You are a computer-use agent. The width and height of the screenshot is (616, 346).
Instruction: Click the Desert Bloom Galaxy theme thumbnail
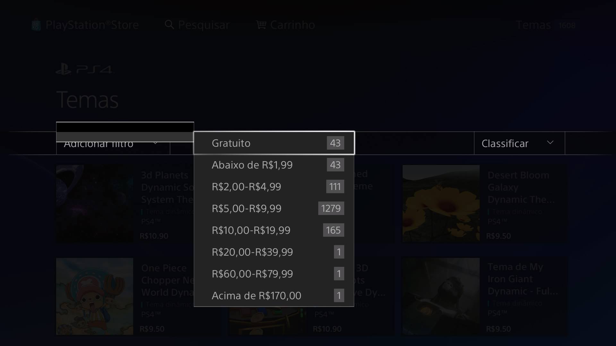pyautogui.click(x=441, y=203)
